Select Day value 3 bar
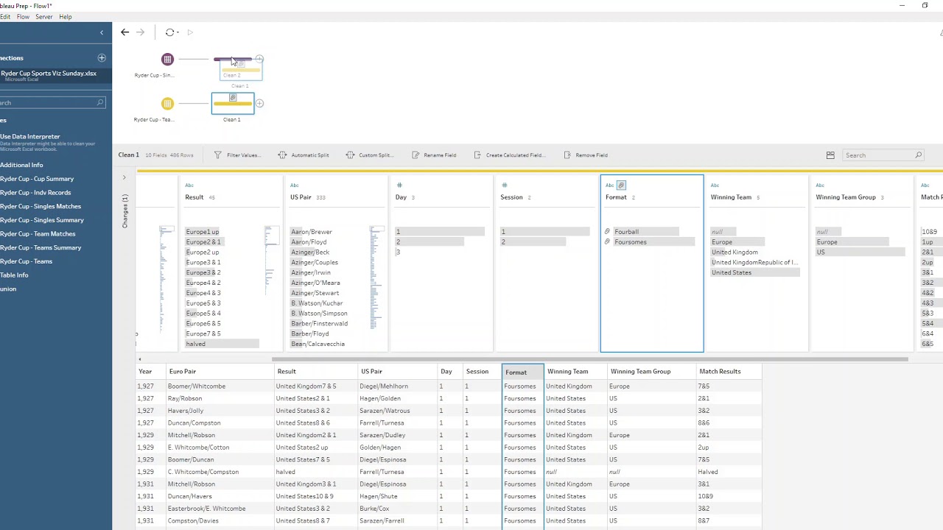This screenshot has height=530, width=943. [x=399, y=252]
